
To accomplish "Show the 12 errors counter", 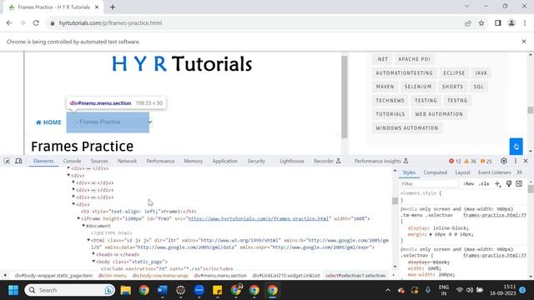I will [x=455, y=161].
